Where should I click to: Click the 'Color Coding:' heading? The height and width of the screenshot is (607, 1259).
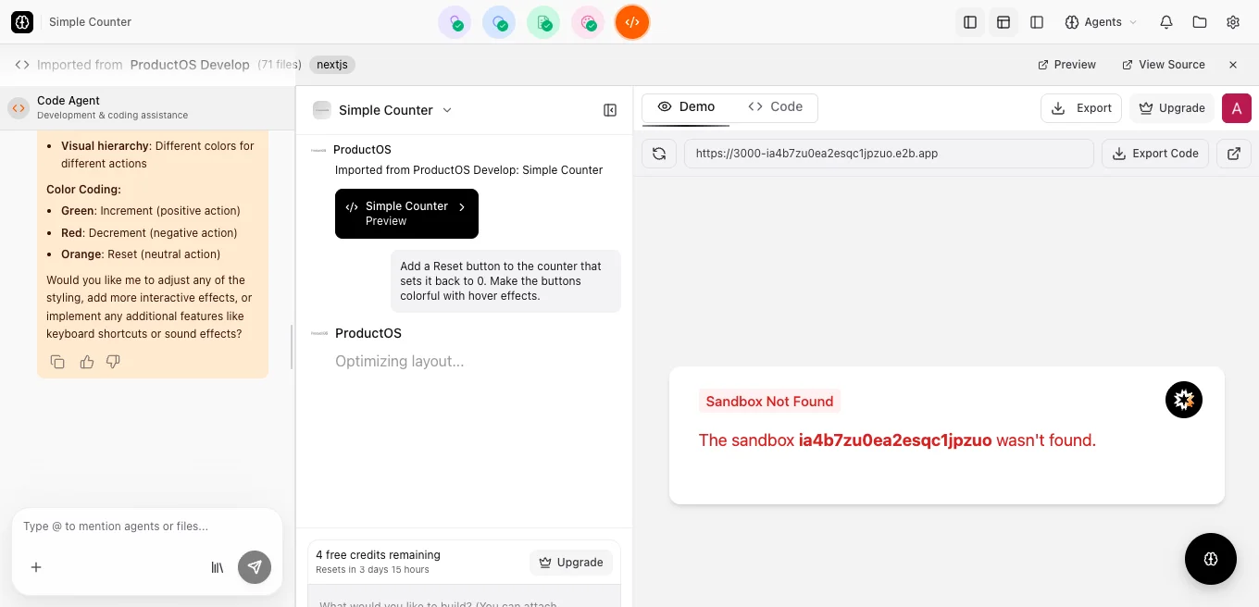pyautogui.click(x=83, y=190)
